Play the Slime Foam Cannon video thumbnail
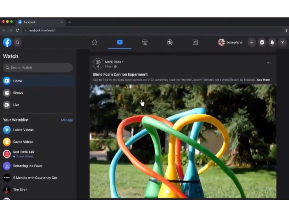 pos(183,141)
